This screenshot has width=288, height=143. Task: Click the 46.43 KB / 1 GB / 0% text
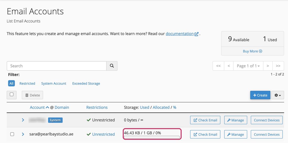pos(142,133)
